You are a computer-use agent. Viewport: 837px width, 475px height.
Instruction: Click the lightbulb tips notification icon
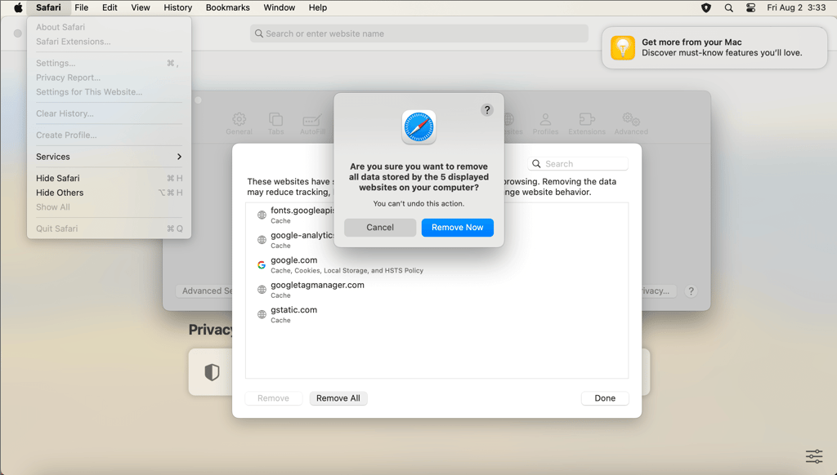pos(622,48)
